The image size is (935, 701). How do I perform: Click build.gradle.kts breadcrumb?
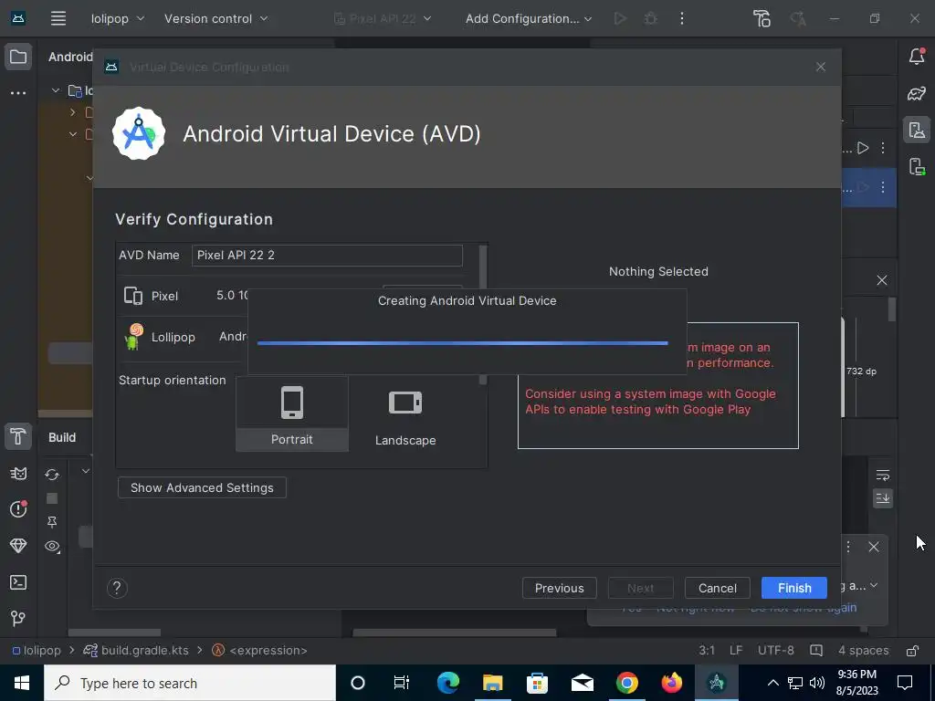tap(137, 650)
